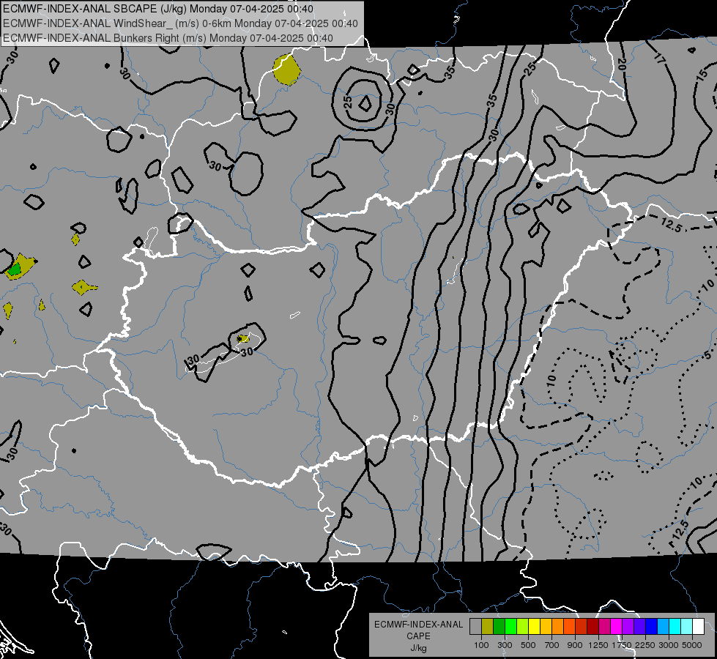
Task: Click legend value 2250
Action: (x=645, y=645)
